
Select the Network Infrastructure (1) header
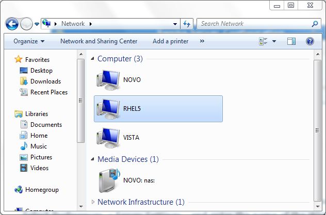point(141,202)
